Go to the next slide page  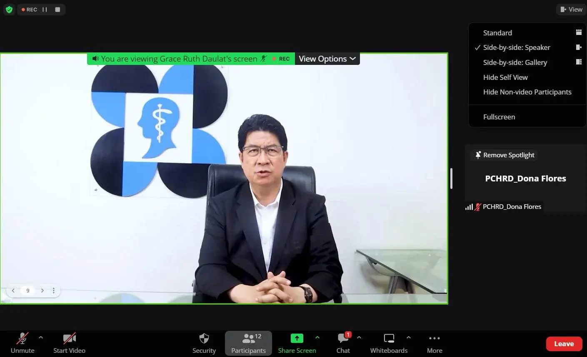pos(42,290)
